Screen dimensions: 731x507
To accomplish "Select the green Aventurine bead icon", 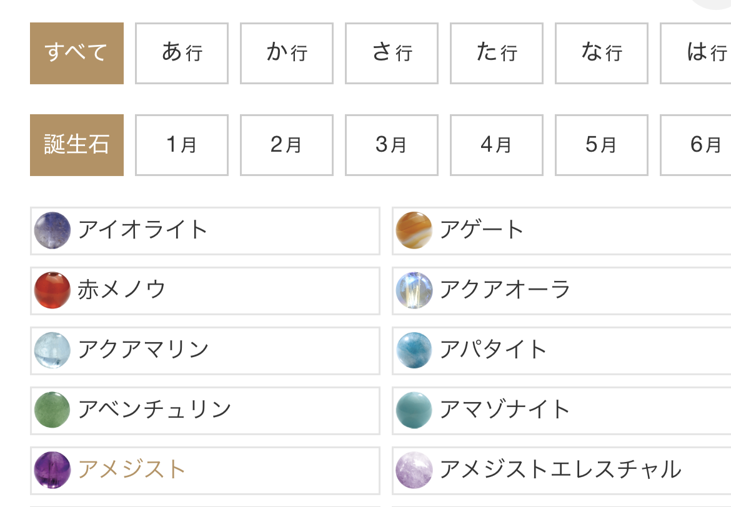I will click(x=52, y=410).
